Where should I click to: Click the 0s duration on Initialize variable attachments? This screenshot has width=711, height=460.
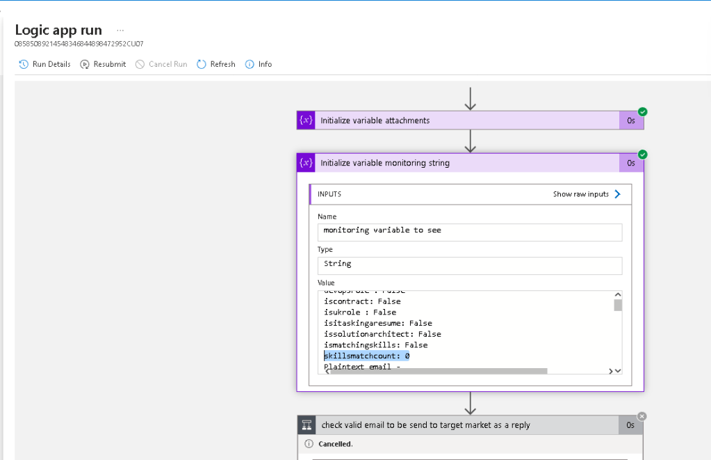tap(631, 120)
